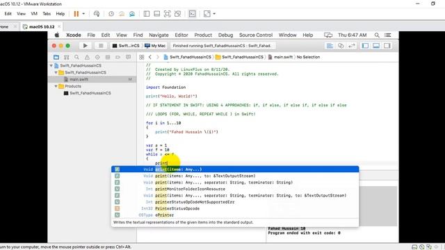This screenshot has height=250, width=445.
Task: Open the Debug menu
Action: (225, 35)
